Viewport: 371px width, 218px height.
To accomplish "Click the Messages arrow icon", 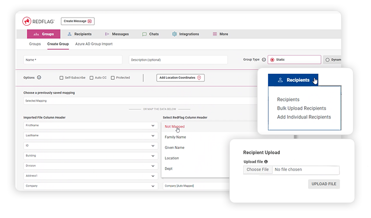I will (107, 34).
